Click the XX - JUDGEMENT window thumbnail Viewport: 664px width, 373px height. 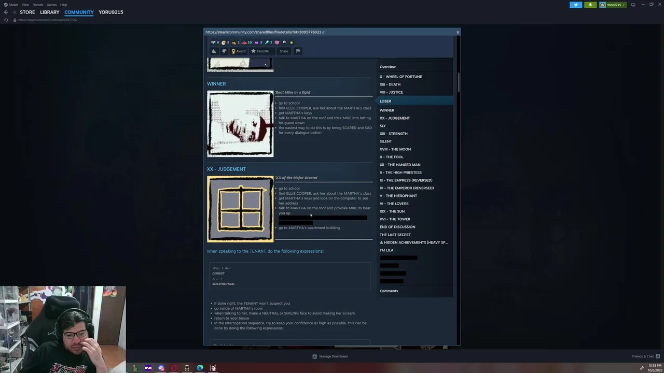coord(240,209)
